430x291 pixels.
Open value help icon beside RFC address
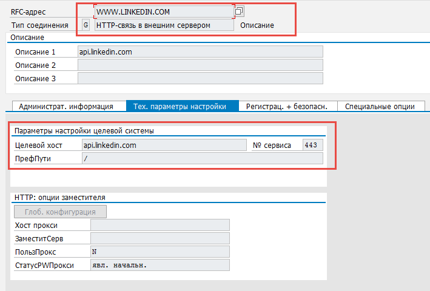(239, 12)
